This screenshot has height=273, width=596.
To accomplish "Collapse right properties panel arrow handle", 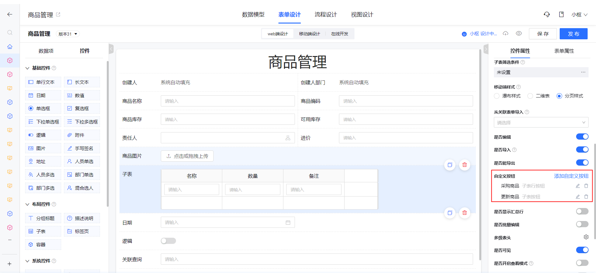I will tap(486, 49).
